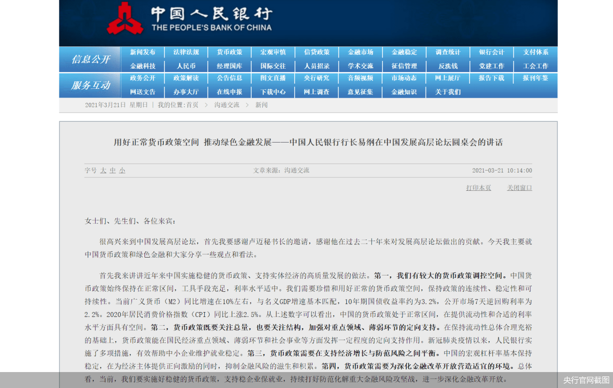
Task: Go to 人民币 page
Action: [x=186, y=66]
